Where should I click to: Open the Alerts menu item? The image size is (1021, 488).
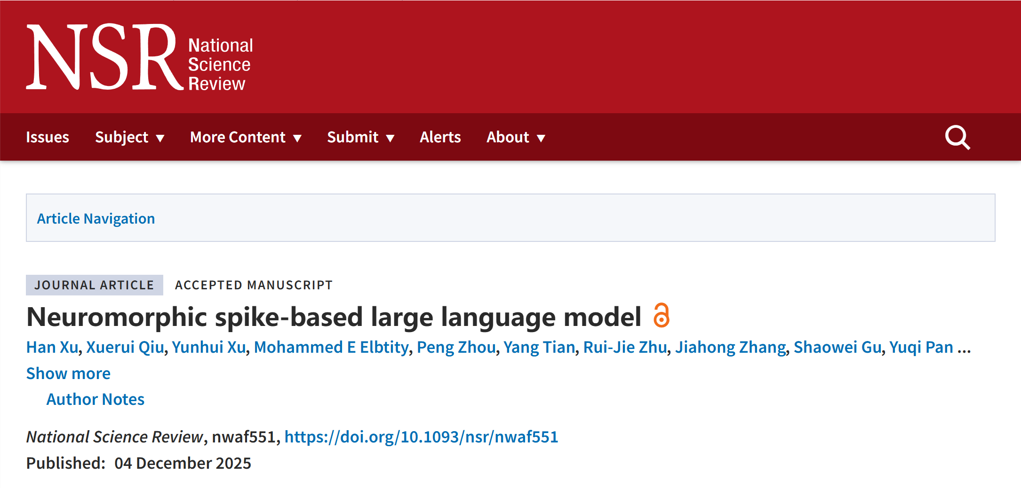pos(440,137)
